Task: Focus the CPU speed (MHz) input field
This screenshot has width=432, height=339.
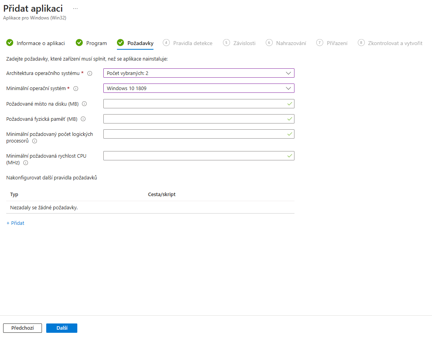Action: pyautogui.click(x=199, y=156)
